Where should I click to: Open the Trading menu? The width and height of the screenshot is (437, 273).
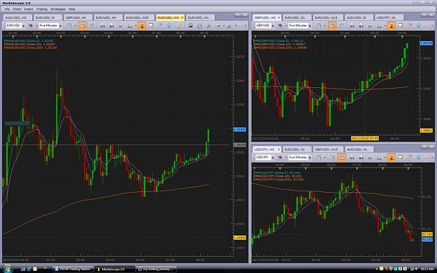41,9
